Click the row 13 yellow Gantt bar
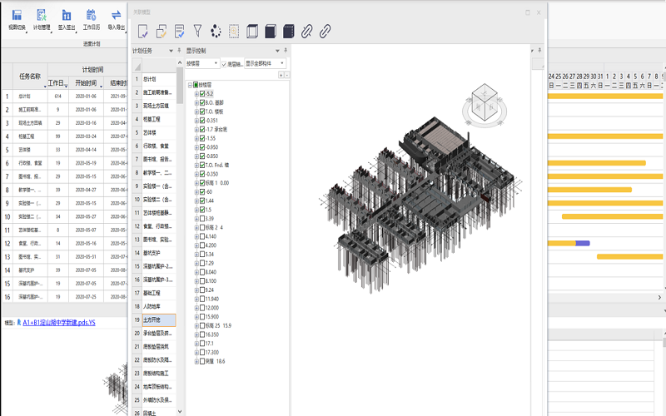The height and width of the screenshot is (416, 666). tap(630, 256)
